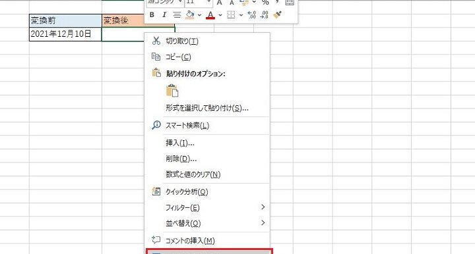Open the borders dropdown arrow
The image size is (475, 254).
(x=241, y=14)
